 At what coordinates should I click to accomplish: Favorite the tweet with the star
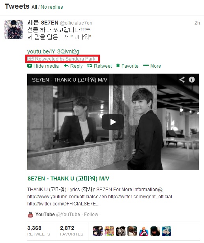[127, 66]
